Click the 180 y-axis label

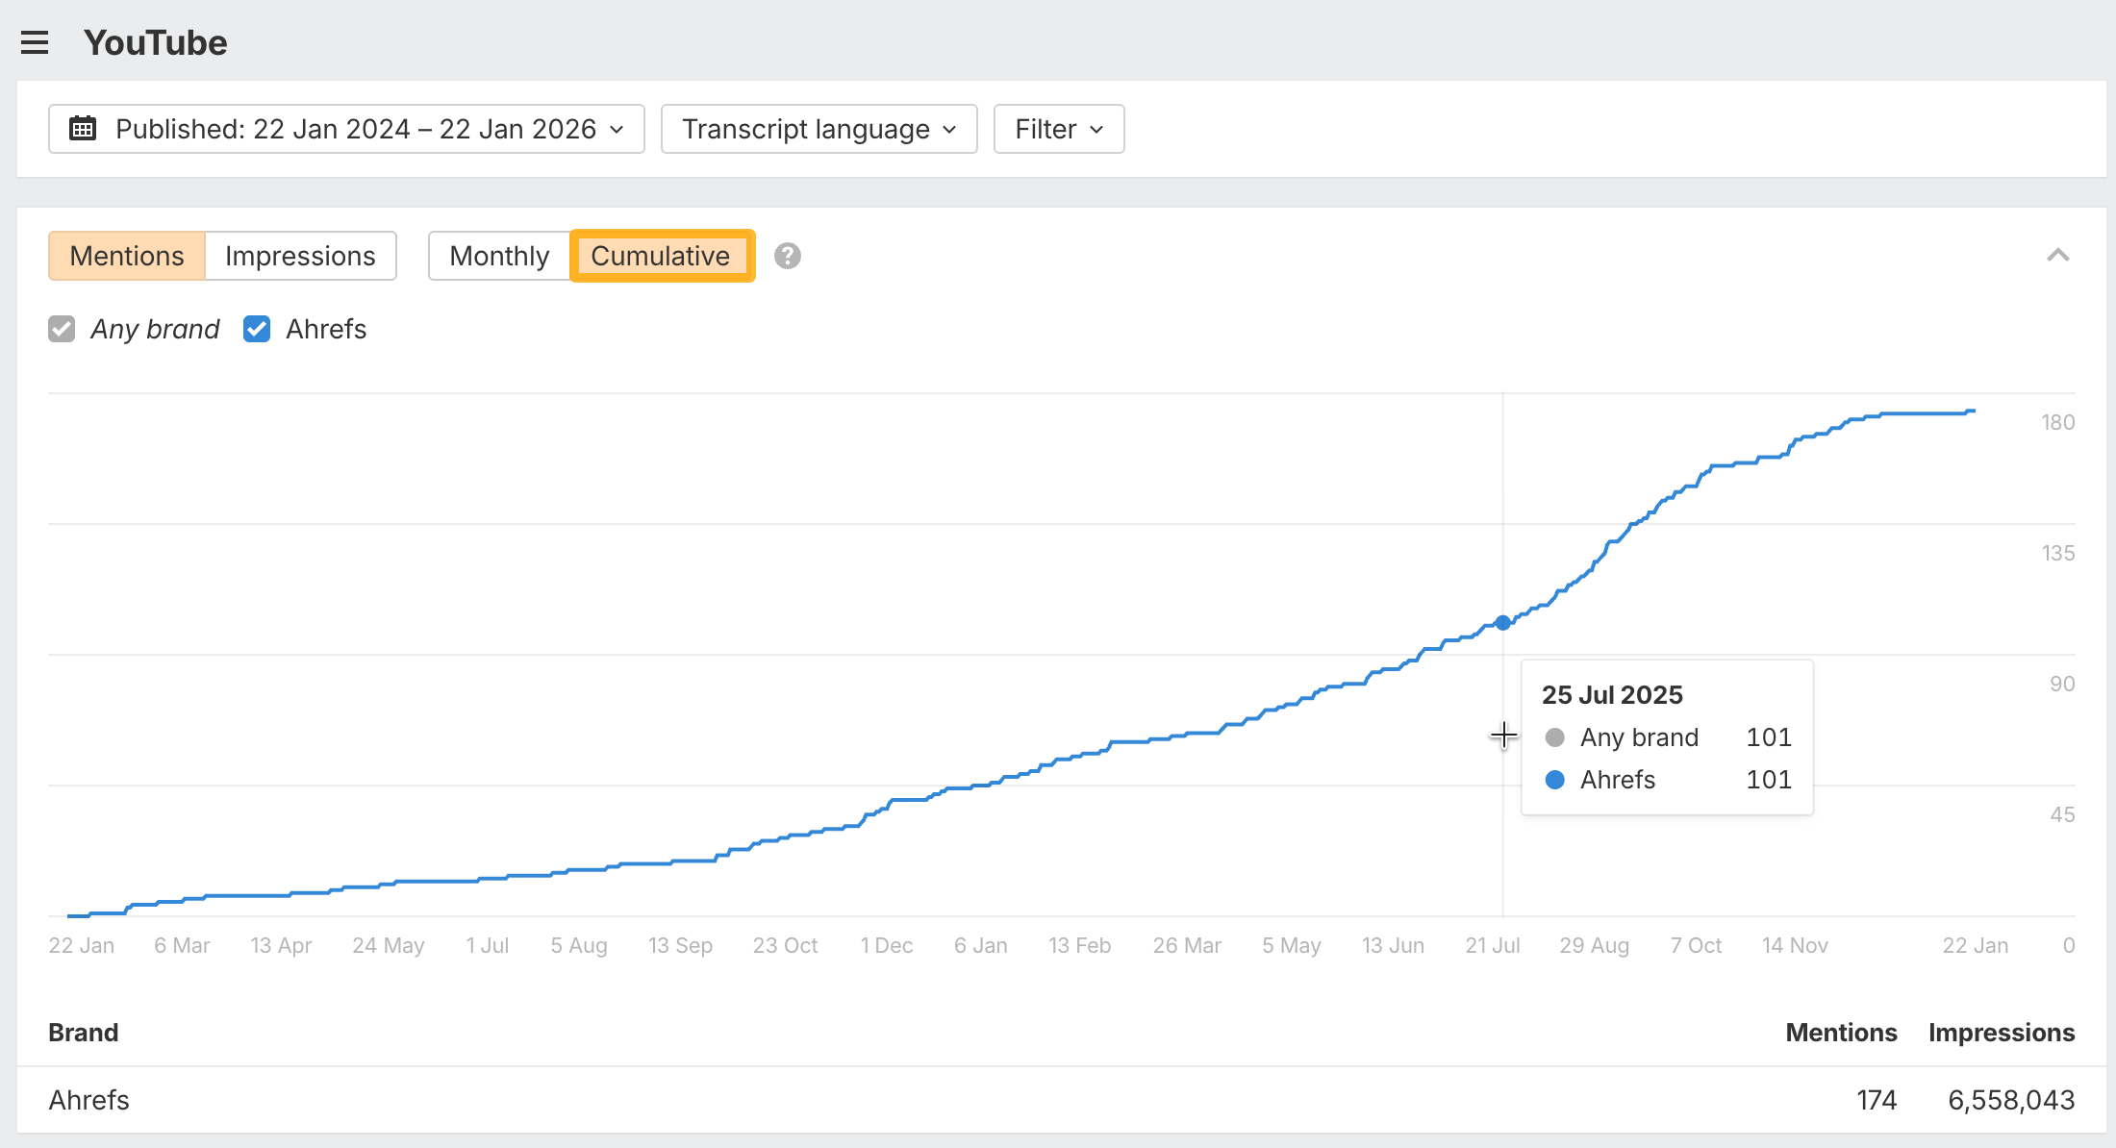click(x=2058, y=422)
